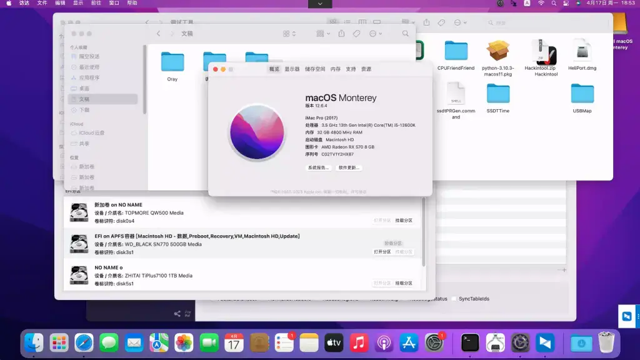Click the EFI partition list scrollbar
Image resolution: width=640 pixels, height=360 pixels.
coord(423,232)
